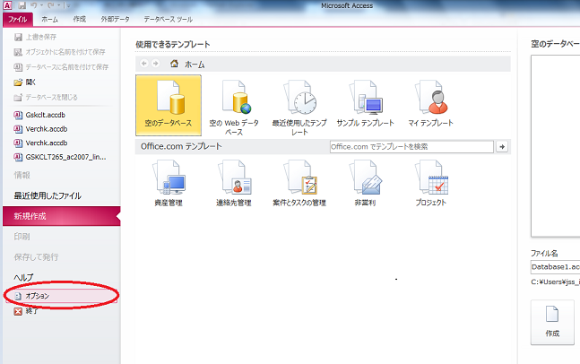
Task: Switch to the 作成 ribbon tab
Action: pos(79,19)
